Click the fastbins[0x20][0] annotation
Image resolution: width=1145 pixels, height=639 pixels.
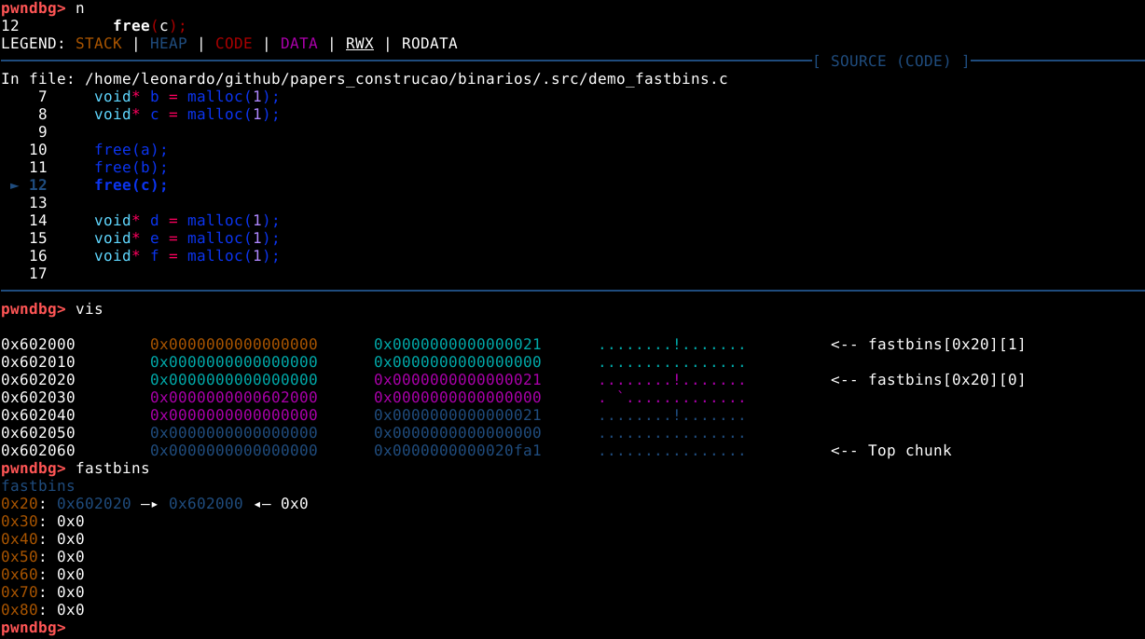pyautogui.click(x=946, y=380)
